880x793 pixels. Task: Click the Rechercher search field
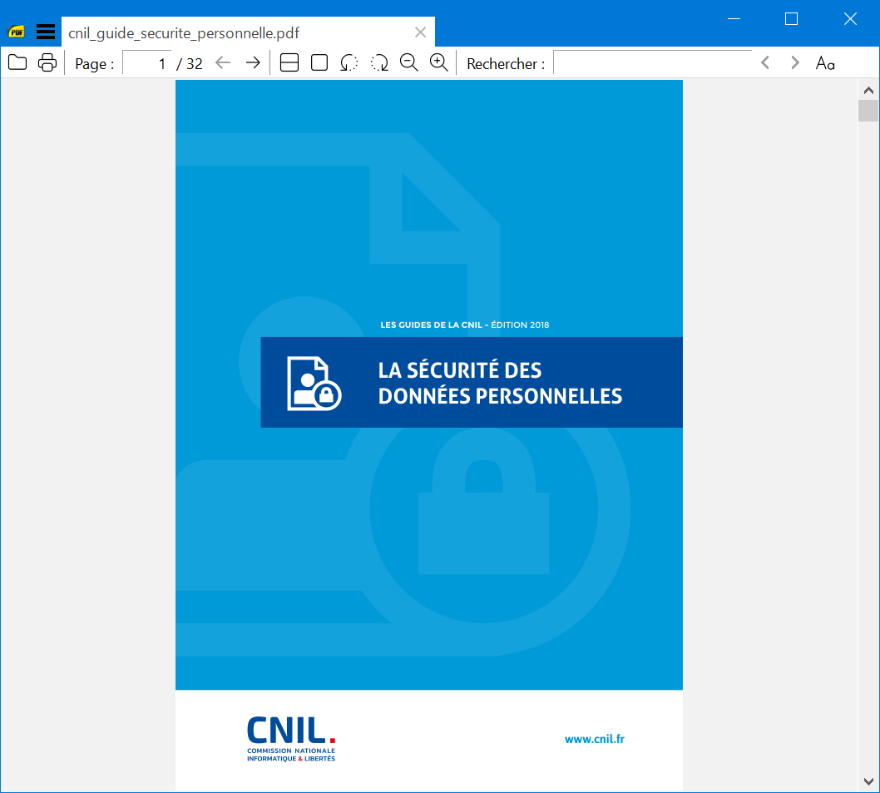point(653,62)
